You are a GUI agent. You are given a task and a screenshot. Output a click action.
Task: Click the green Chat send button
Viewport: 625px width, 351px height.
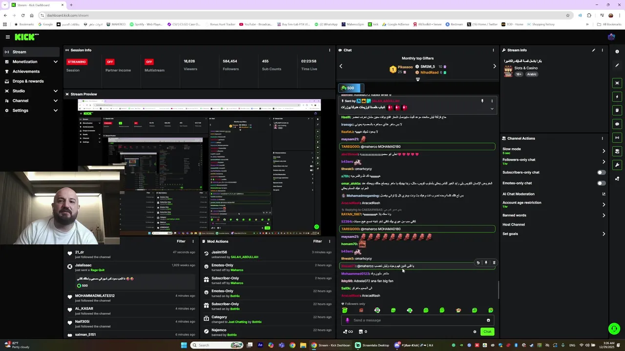[x=487, y=331]
